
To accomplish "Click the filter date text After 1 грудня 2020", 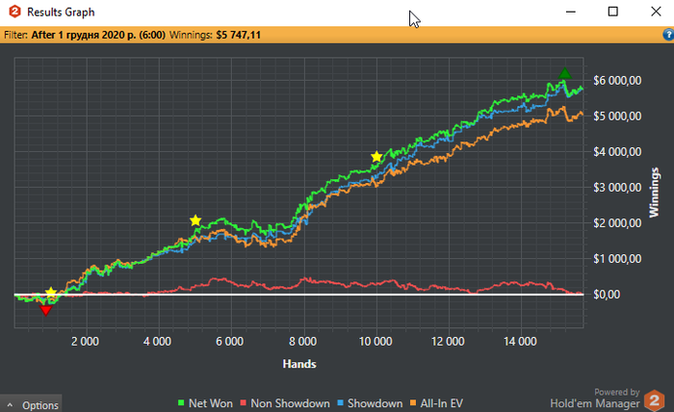I will [x=98, y=35].
